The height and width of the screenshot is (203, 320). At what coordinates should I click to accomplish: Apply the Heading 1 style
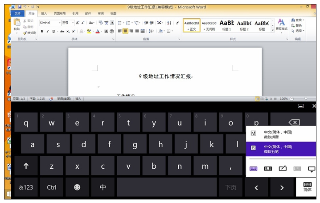226,25
